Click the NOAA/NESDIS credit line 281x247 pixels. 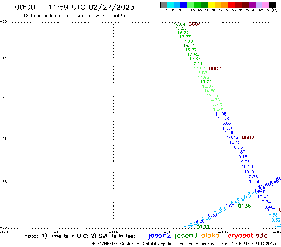153,244
